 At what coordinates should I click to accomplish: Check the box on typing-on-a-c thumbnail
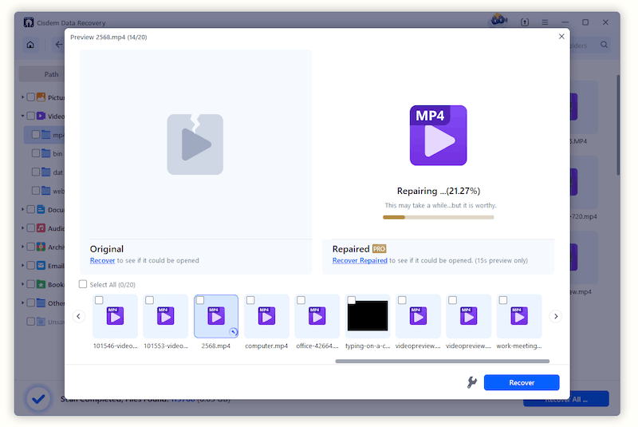352,300
